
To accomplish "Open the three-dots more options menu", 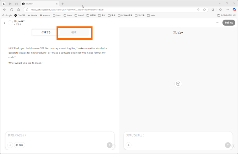I will click(x=217, y=23).
